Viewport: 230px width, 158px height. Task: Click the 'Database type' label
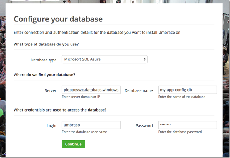(x=44, y=60)
